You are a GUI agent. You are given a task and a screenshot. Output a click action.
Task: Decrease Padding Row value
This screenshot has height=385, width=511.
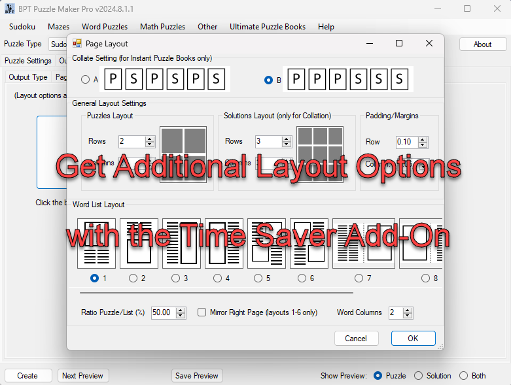point(423,145)
